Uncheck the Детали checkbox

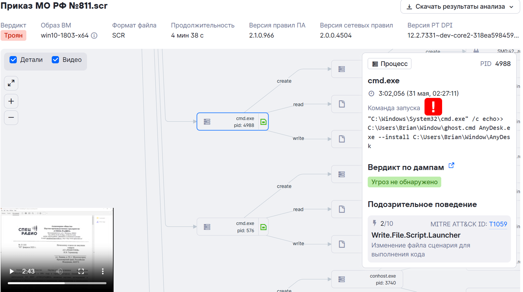point(13,60)
